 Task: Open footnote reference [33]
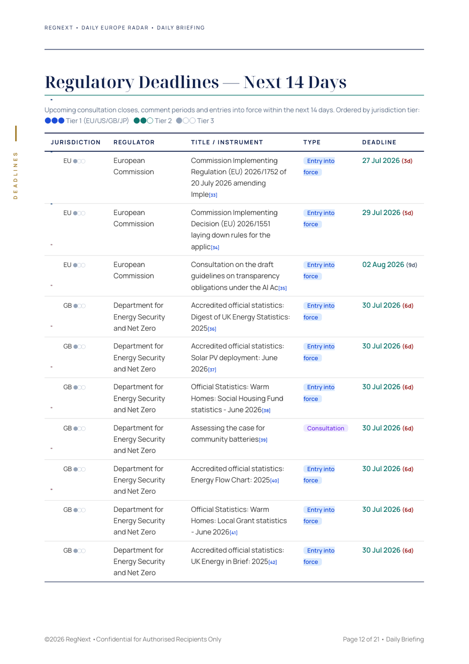pos(213,195)
